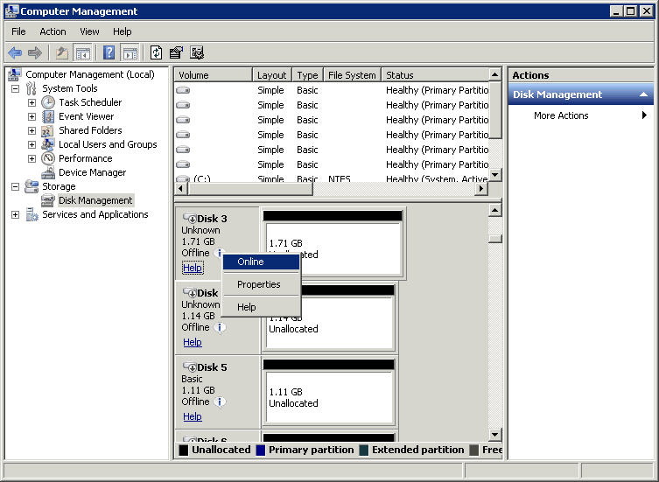
Task: Click the Properties toolbar icon
Action: (x=176, y=53)
